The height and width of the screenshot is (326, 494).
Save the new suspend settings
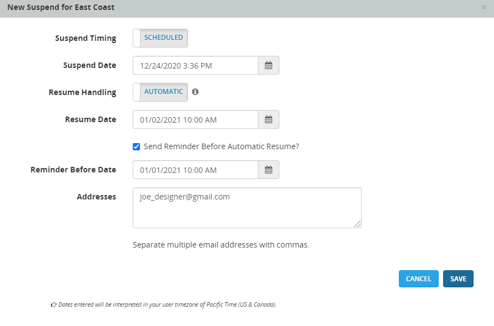458,279
